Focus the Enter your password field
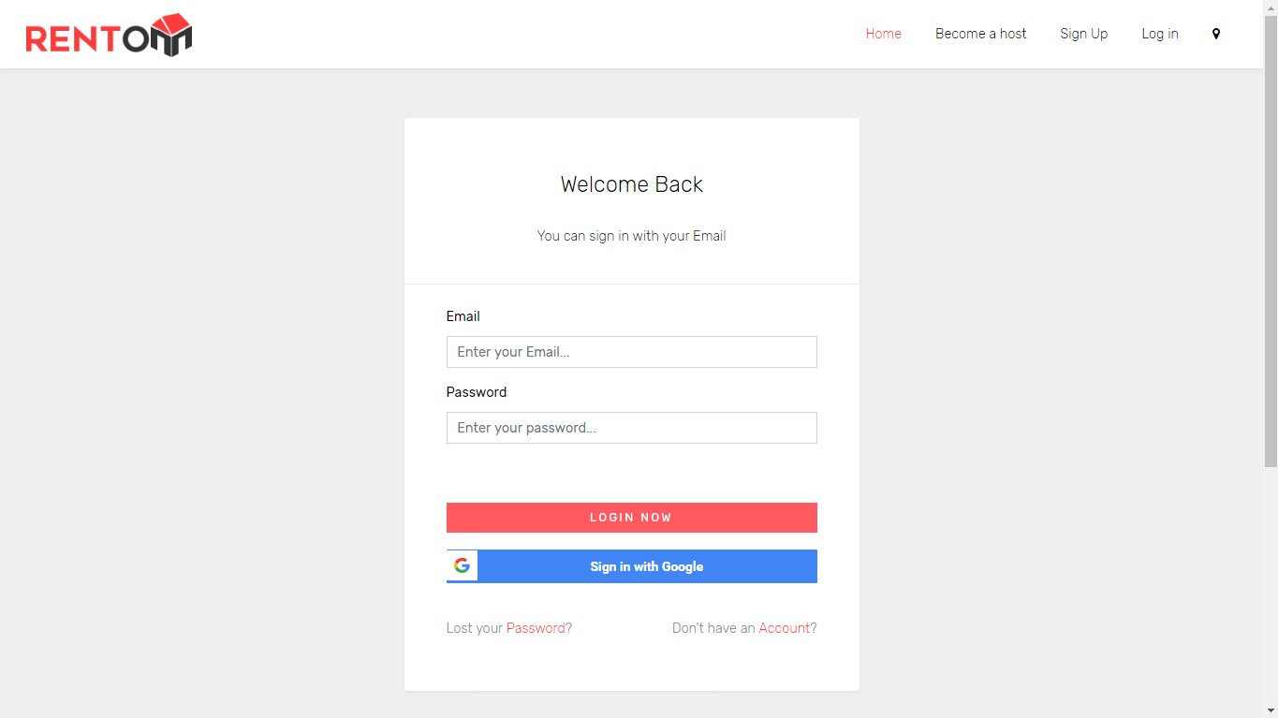The image size is (1278, 718). coord(631,428)
